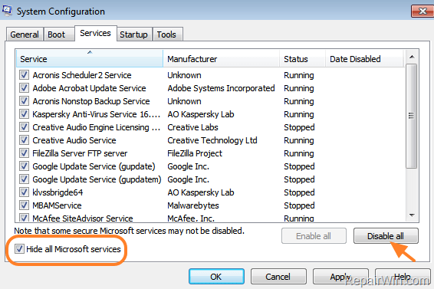Click the Enable all button
This screenshot has height=289, width=434.
click(314, 236)
